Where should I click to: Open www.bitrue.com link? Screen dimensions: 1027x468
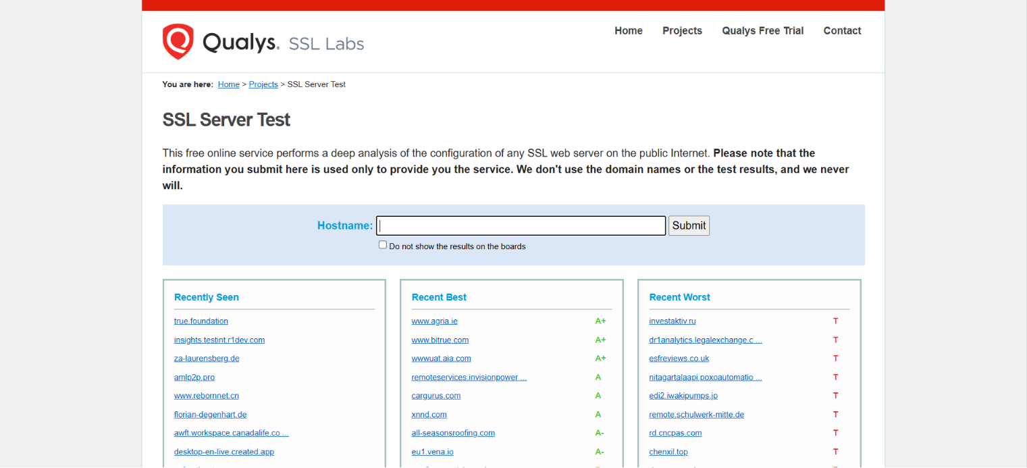(x=440, y=340)
